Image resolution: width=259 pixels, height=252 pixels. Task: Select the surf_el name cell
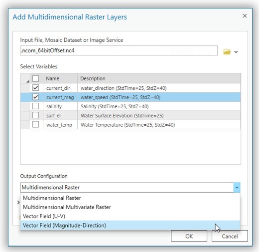pyautogui.click(x=60, y=116)
